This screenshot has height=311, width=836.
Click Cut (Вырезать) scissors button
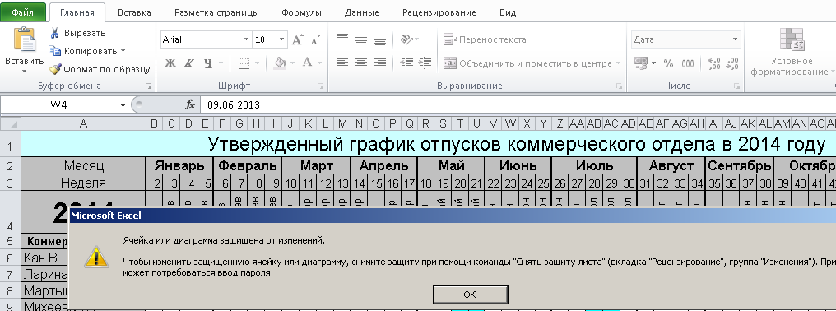(77, 33)
